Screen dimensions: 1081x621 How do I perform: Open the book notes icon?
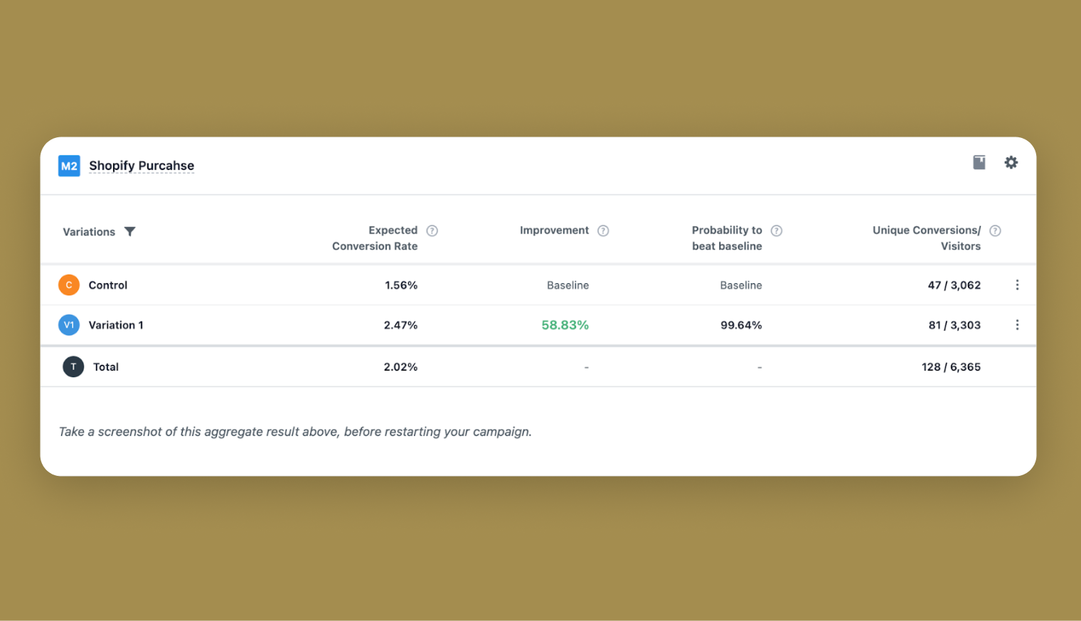pyautogui.click(x=979, y=162)
